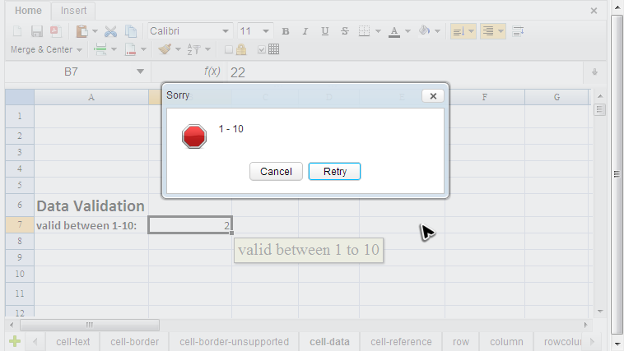
Task: Click the cell border icon
Action: click(364, 31)
